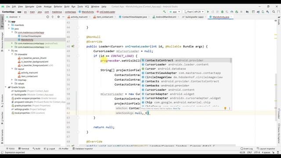Screen dimensions: 281x158
Task: Click the override gutter icon on line 48
Action: [73, 46]
